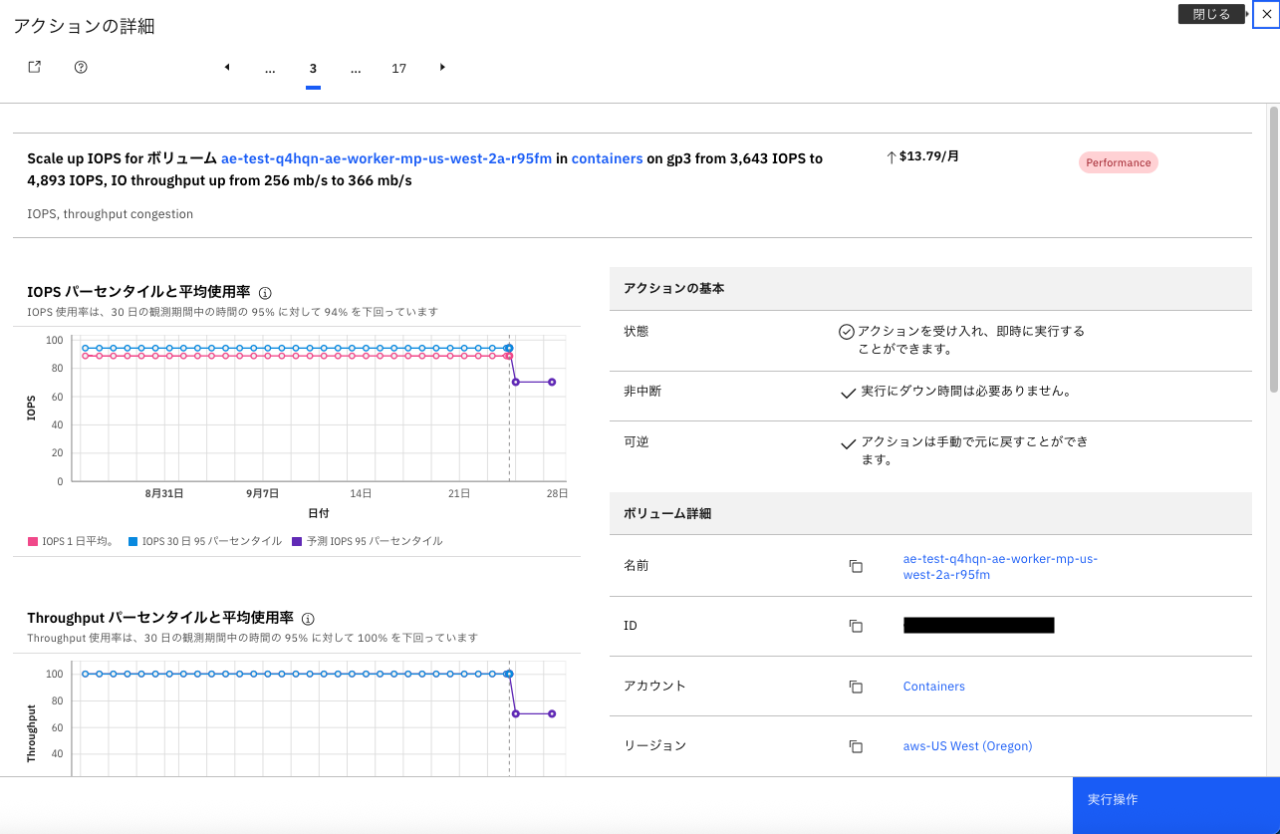Jump to action page 17
Viewport: 1280px width, 834px height.
click(398, 69)
